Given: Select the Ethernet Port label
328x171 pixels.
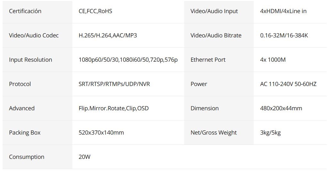Looking at the screenshot, I should click(x=208, y=60).
